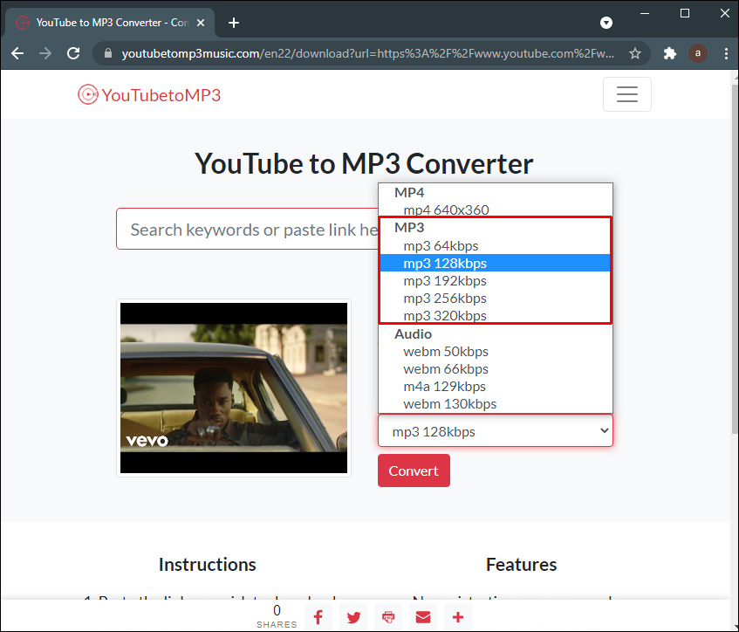This screenshot has width=739, height=632.
Task: Click the browser address bar URL
Action: [x=367, y=53]
